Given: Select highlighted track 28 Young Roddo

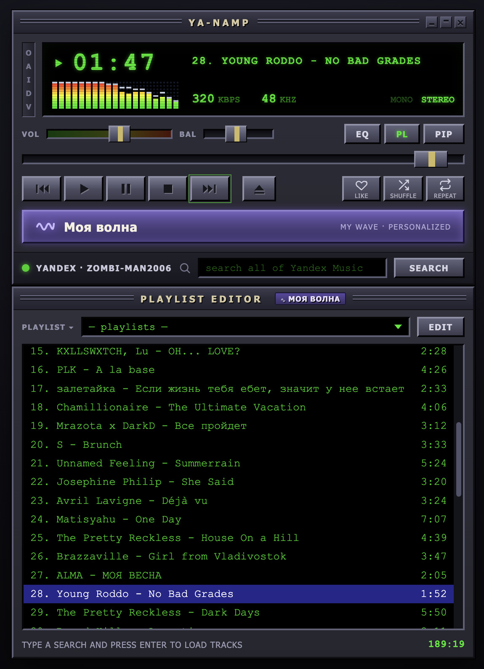Looking at the screenshot, I should (x=238, y=594).
